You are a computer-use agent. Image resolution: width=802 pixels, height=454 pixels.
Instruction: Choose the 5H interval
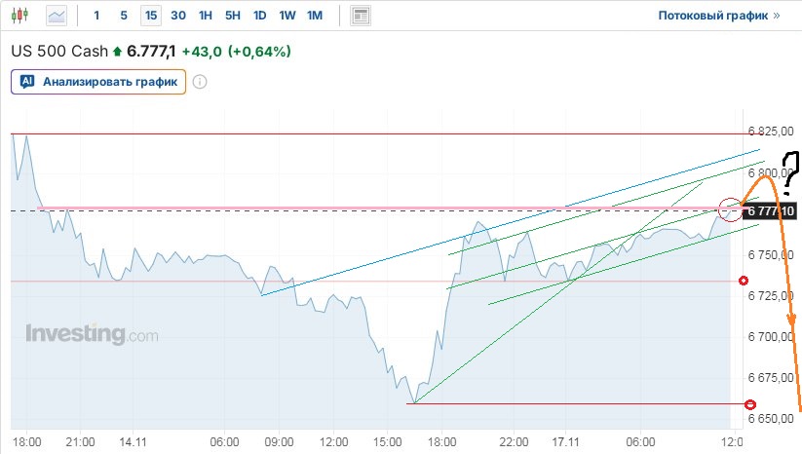(x=232, y=16)
